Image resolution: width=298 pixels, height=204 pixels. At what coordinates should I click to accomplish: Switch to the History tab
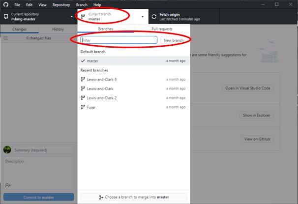58,29
